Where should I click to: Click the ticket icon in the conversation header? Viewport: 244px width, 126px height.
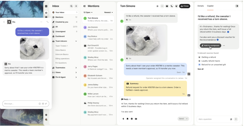coord(167,6)
